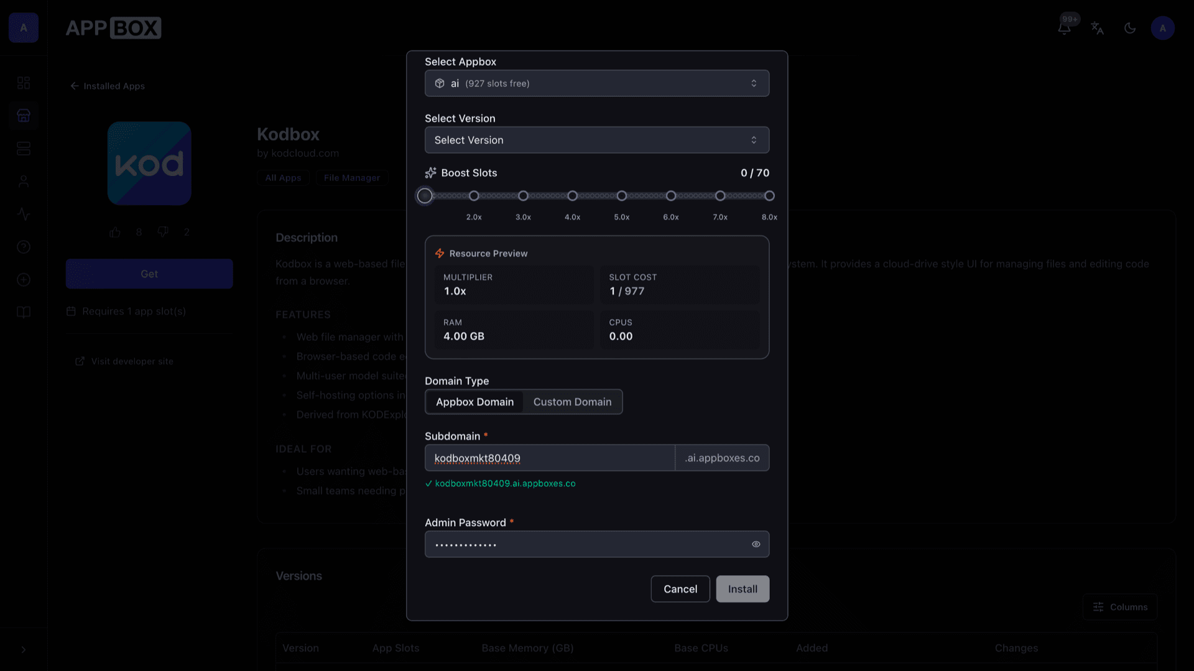Expand the sidebar with the chevron arrow
Viewport: 1194px width, 671px height.
(24, 650)
